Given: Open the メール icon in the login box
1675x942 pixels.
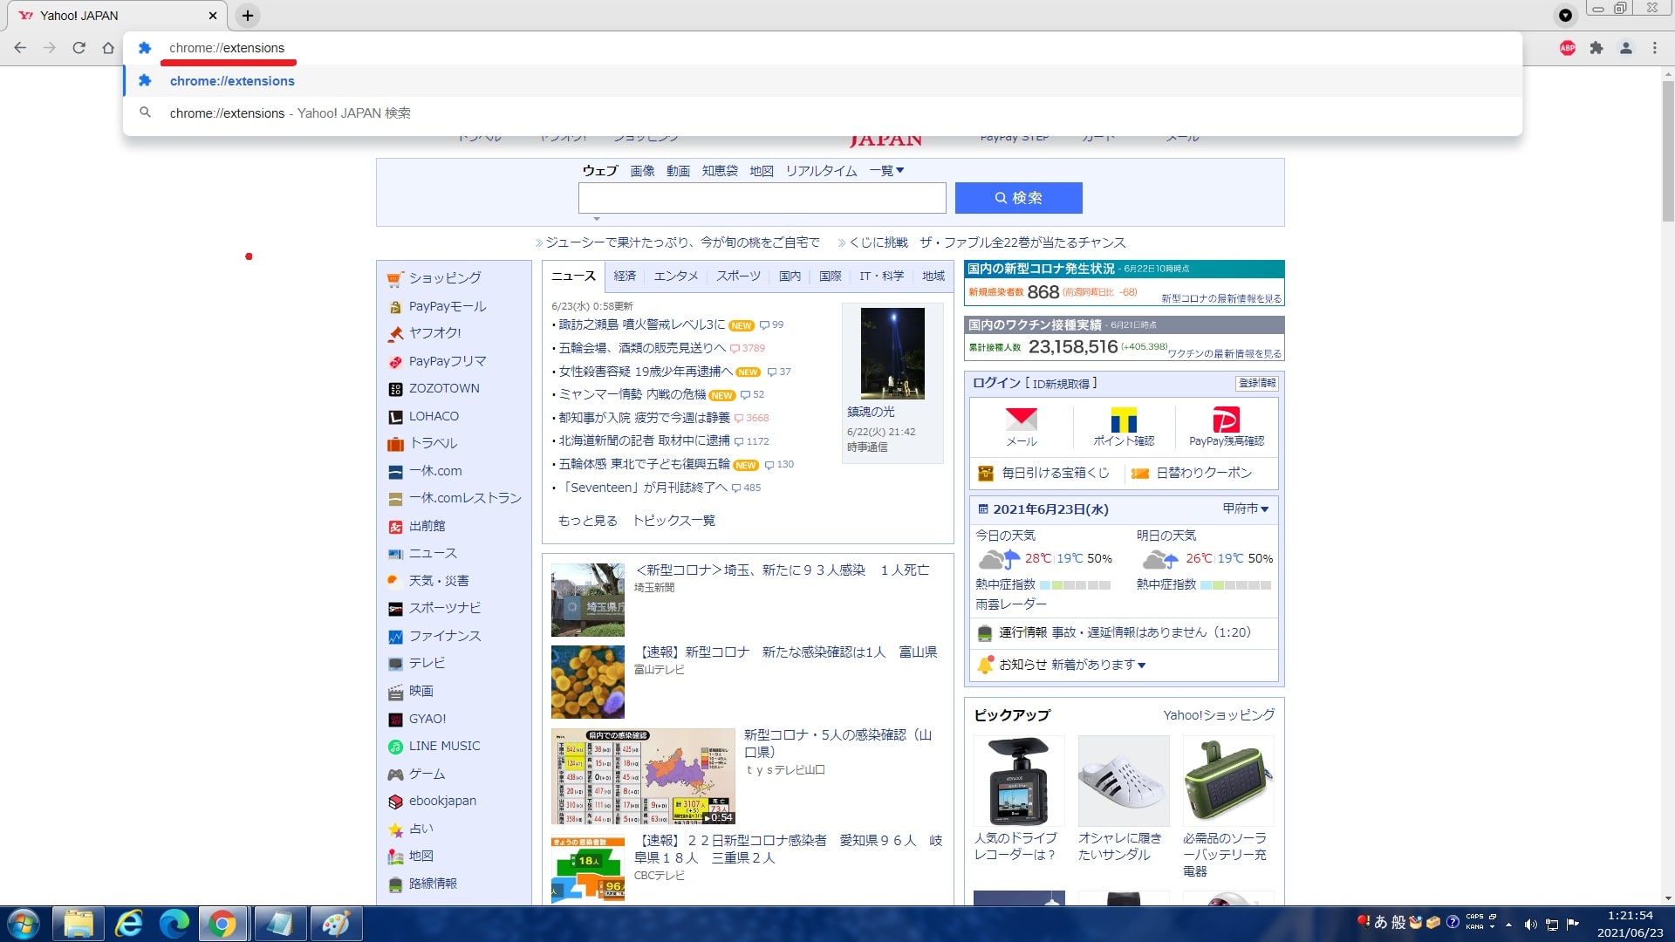Looking at the screenshot, I should (1021, 427).
